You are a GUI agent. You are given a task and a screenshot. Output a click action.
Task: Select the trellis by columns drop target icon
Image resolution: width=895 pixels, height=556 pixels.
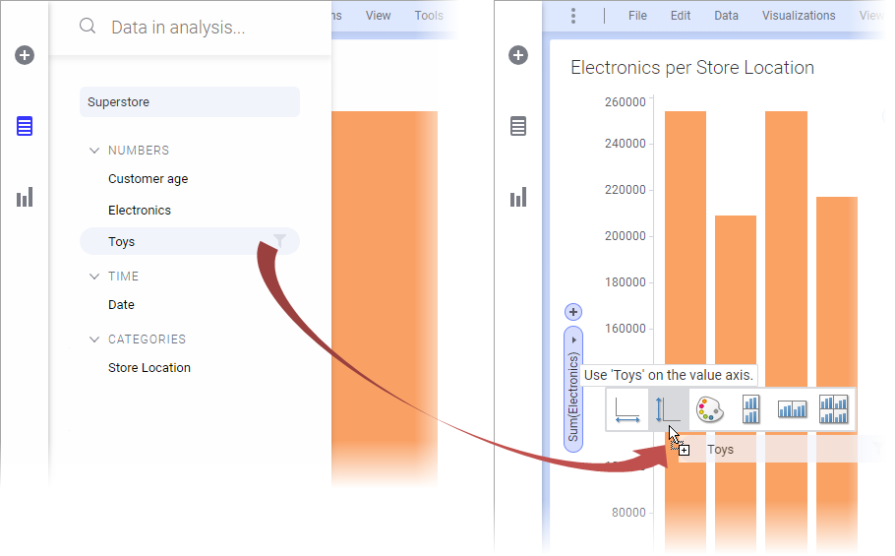click(792, 409)
